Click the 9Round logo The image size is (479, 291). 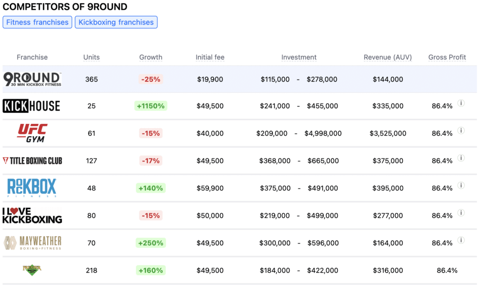click(32, 79)
